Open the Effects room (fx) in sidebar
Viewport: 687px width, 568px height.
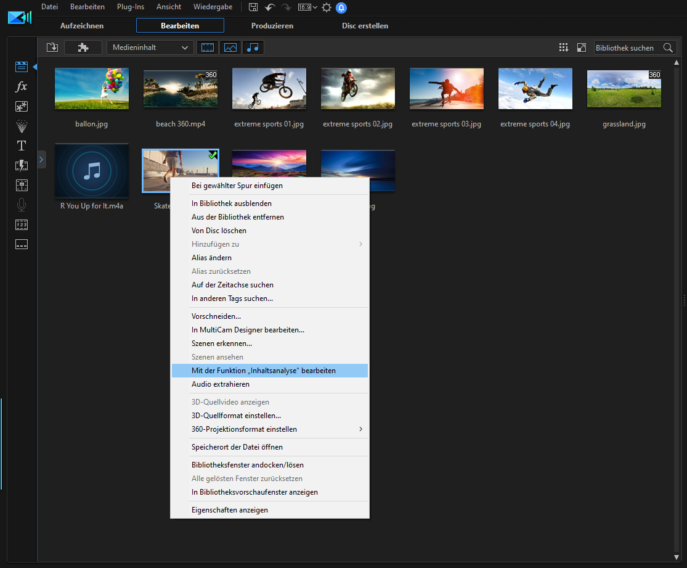(x=22, y=87)
